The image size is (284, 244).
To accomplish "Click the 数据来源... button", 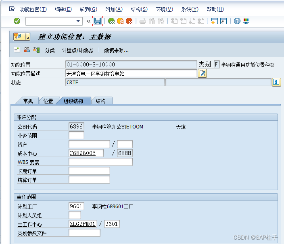I will (116, 50).
